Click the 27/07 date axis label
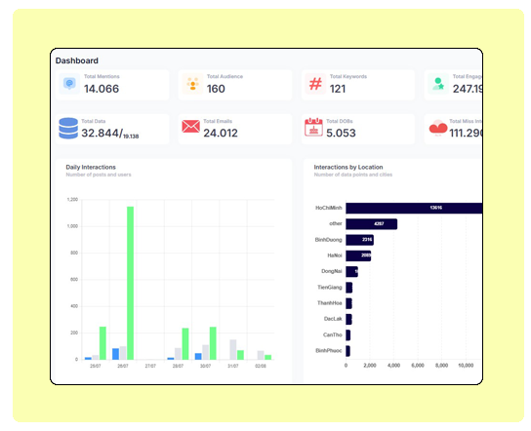Screen dimensions: 531x431 [150, 366]
